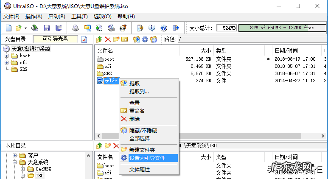Open the 工具(T) menu
The image size is (328, 179).
[x=79, y=17]
